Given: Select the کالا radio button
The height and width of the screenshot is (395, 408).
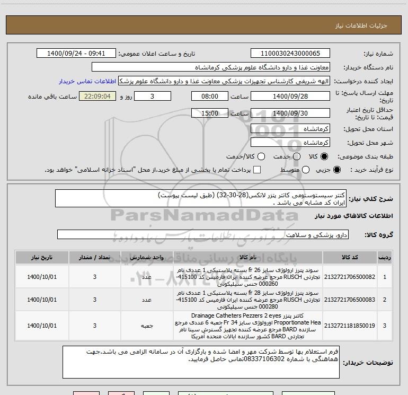Looking at the screenshot, I should coord(324,156).
